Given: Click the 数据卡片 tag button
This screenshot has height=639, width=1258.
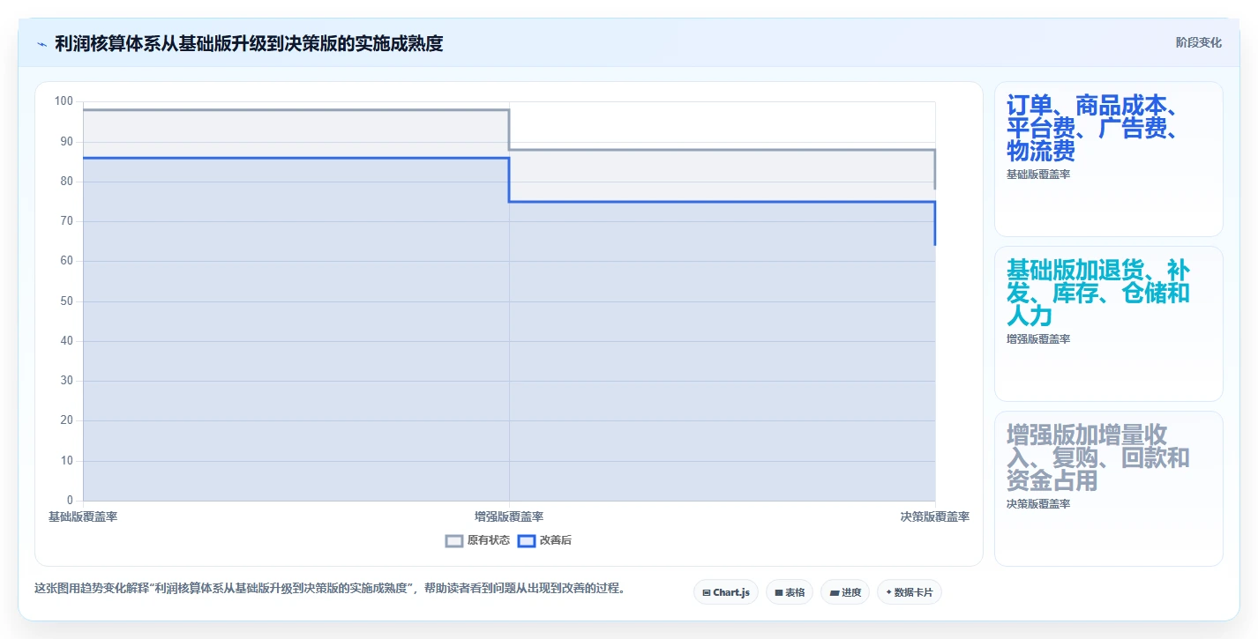Looking at the screenshot, I should [910, 592].
